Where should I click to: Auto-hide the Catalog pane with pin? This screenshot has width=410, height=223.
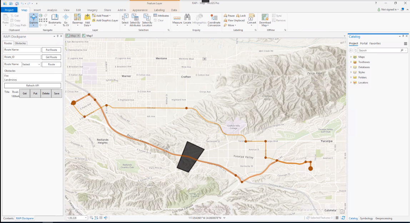coord(403,36)
